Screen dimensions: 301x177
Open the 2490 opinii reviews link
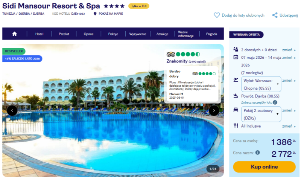tap(197, 62)
